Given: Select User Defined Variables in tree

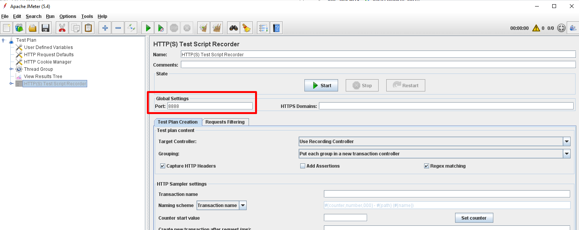Looking at the screenshot, I should (x=48, y=47).
